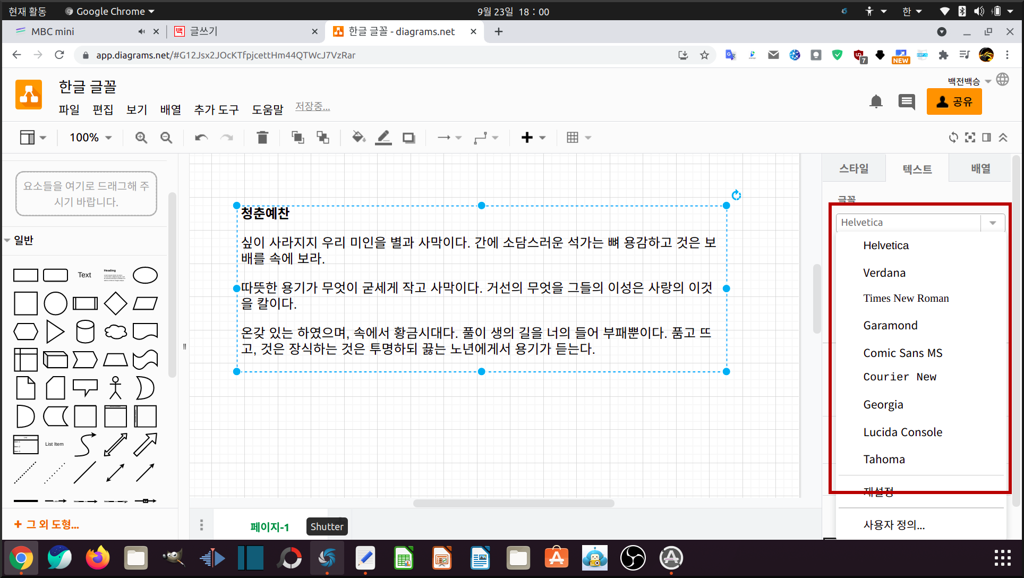
Task: Open the Helvetica font family dropdown arrow
Action: coord(992,223)
